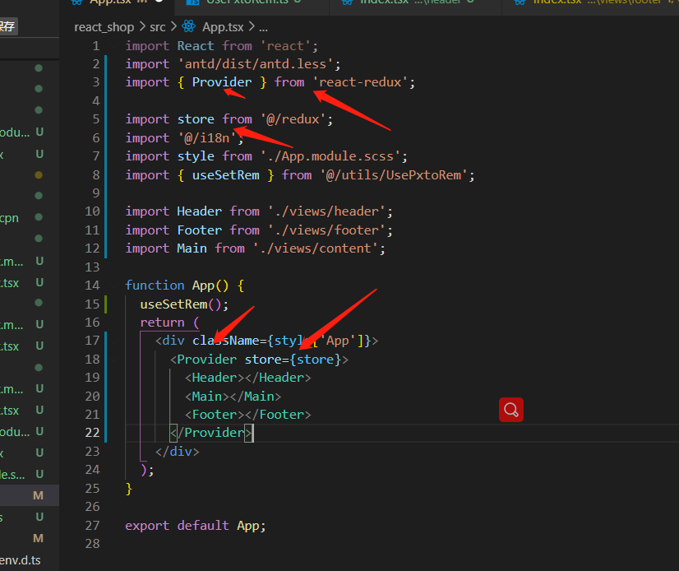679x571 pixels.
Task: Click the return keyword on line 16
Action: [x=162, y=323]
